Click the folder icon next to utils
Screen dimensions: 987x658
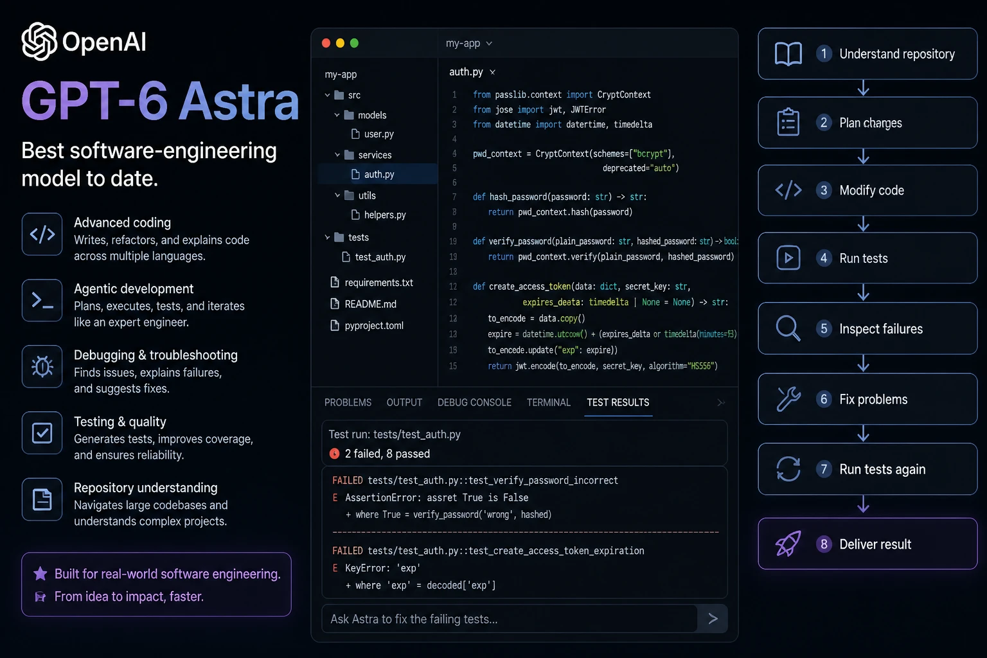click(x=350, y=195)
